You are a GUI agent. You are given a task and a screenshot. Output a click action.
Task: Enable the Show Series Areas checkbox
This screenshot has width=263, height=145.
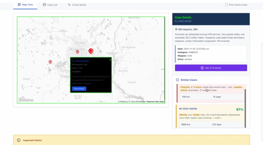(226, 5)
